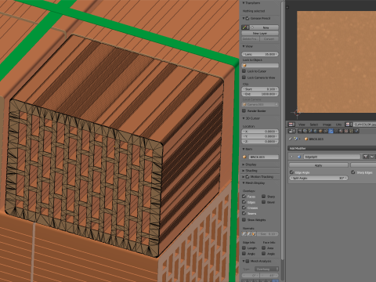376x282 pixels.
Task: Click the cube icon in Lock to Object field
Action: [x=244, y=66]
